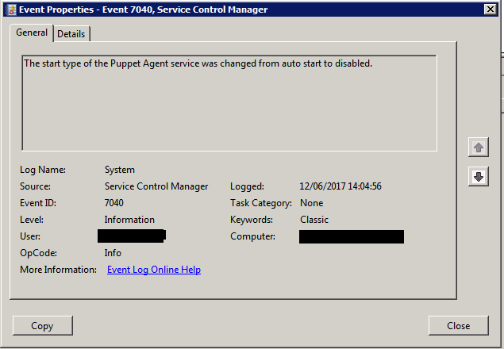Click the Keywords value "Classic"

[314, 220]
